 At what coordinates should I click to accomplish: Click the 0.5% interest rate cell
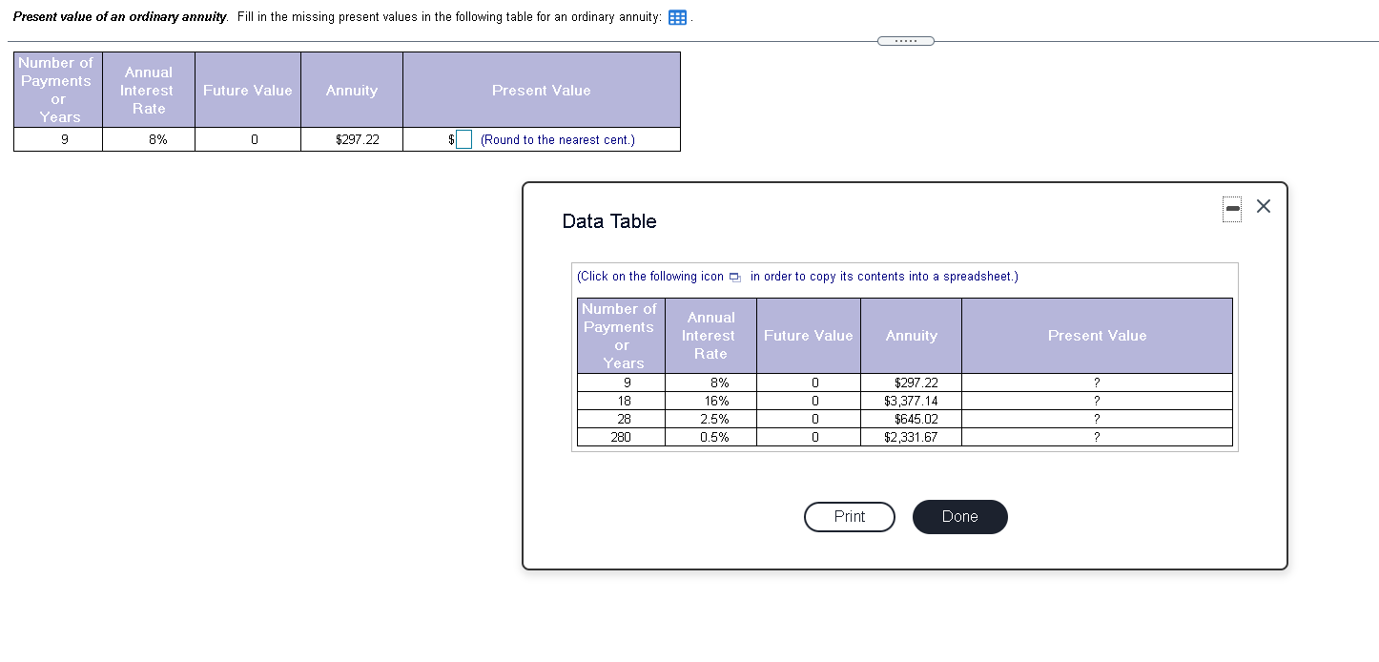point(710,438)
